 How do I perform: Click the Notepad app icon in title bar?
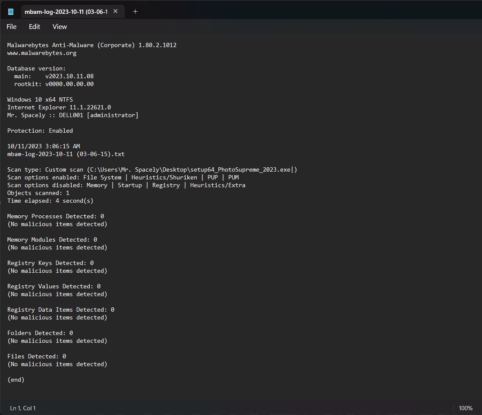pos(11,12)
